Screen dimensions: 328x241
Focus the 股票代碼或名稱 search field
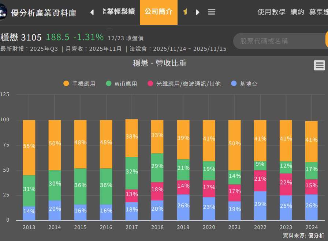point(278,41)
